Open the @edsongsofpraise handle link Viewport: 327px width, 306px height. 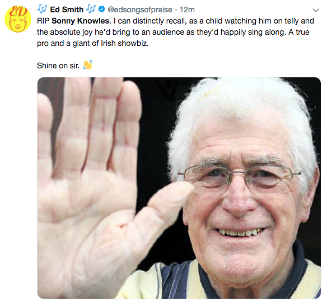click(140, 10)
